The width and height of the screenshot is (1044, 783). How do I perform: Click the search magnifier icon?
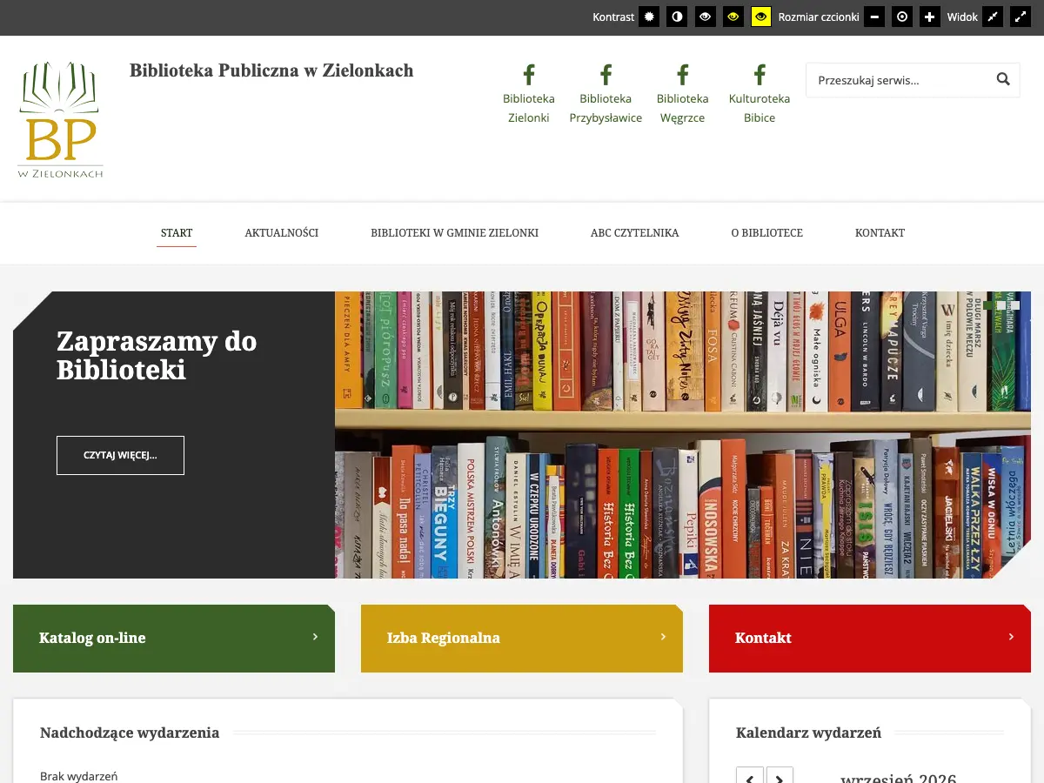[1003, 80]
